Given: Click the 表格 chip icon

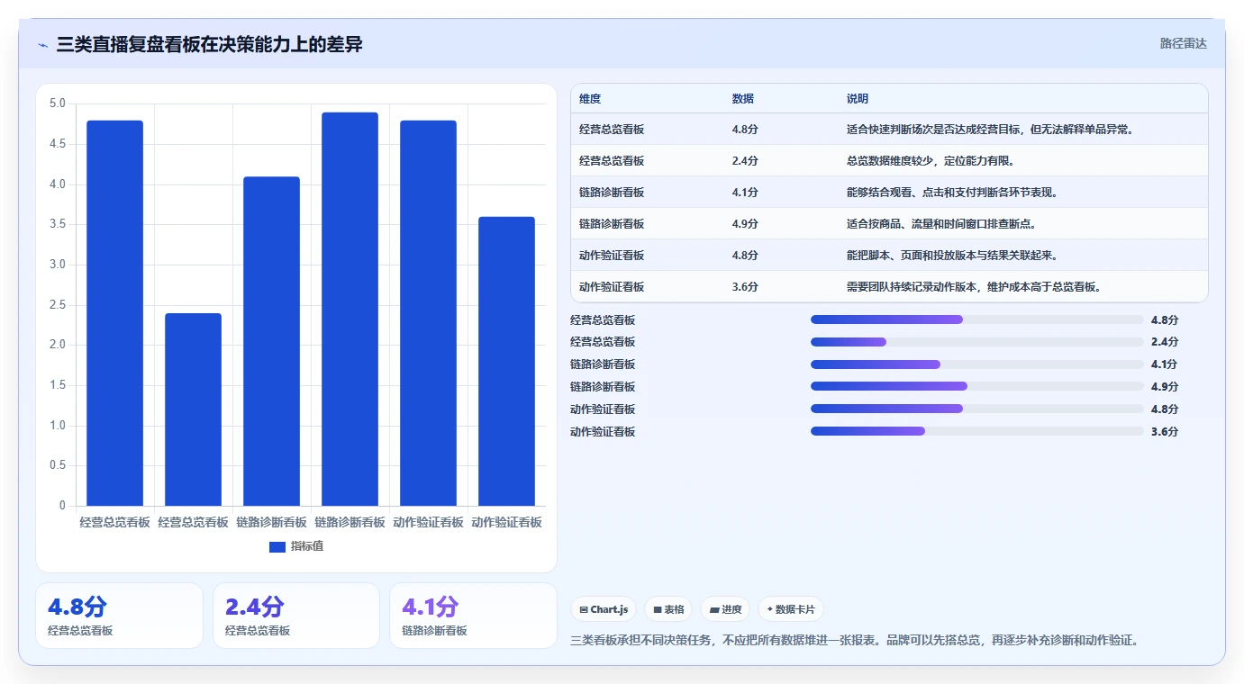Looking at the screenshot, I should click(658, 609).
